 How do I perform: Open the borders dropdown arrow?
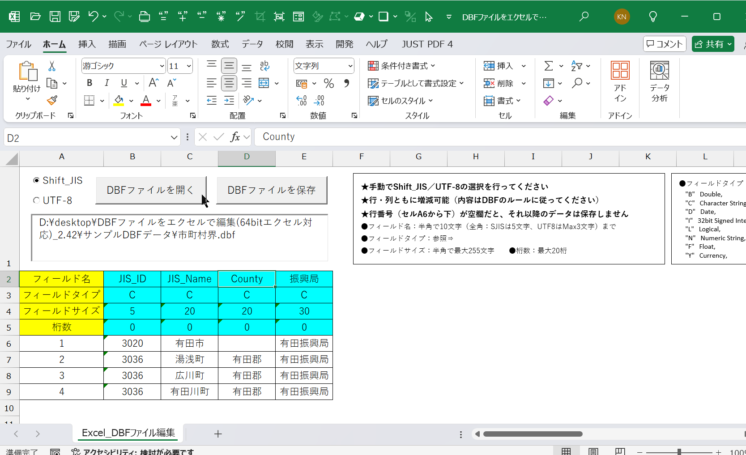102,101
